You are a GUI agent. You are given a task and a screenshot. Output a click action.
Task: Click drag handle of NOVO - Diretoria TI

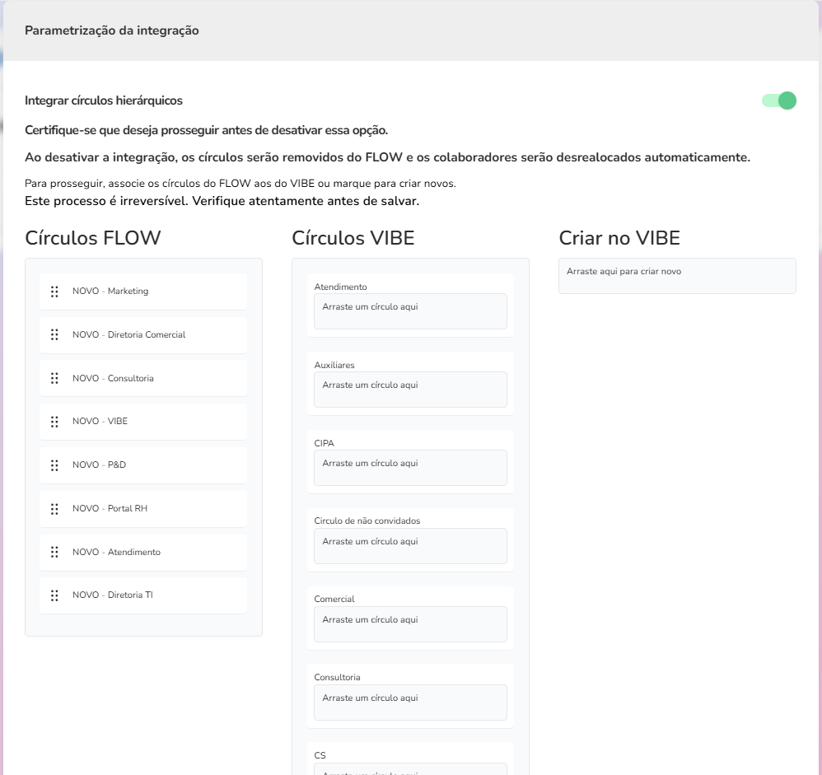click(x=54, y=595)
